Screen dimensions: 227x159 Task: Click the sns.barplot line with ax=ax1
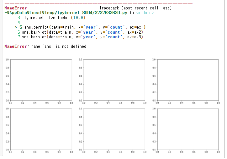pyautogui.click(x=85, y=27)
